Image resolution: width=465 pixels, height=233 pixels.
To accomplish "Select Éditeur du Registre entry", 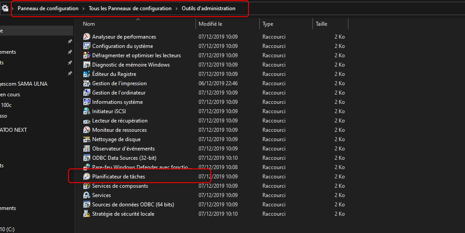I will coord(114,74).
